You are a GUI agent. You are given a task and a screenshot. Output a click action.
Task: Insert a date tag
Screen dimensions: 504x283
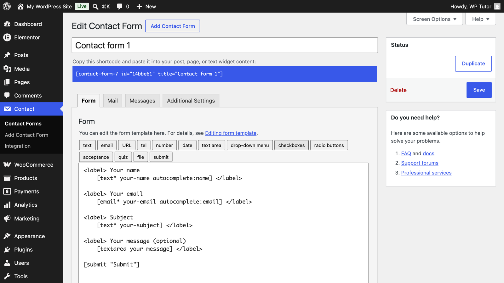(187, 145)
